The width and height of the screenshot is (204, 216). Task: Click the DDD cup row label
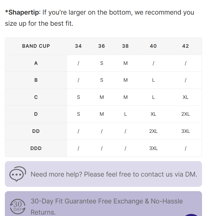point(36,148)
